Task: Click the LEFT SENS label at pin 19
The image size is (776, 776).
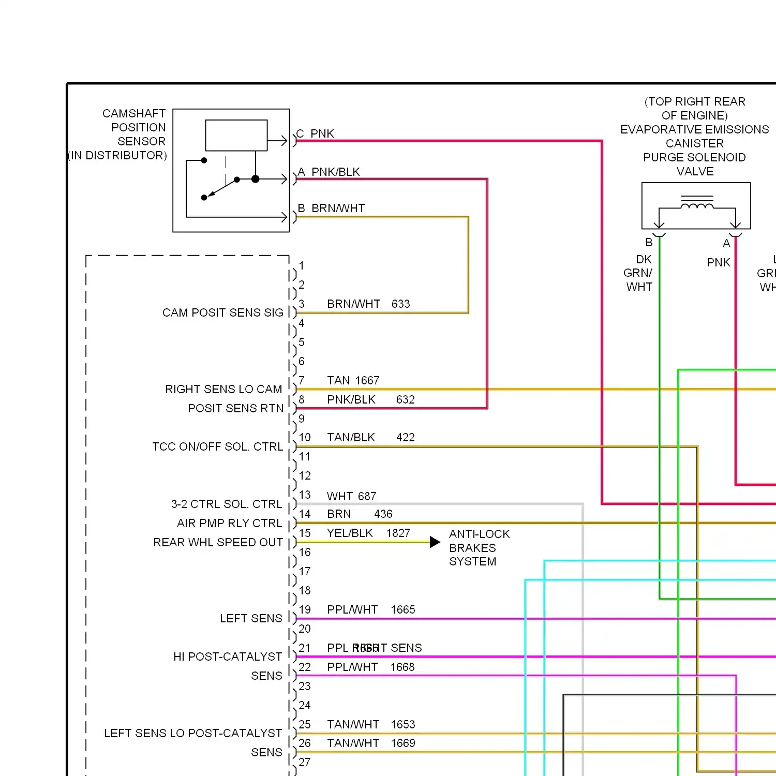Action: [251, 618]
